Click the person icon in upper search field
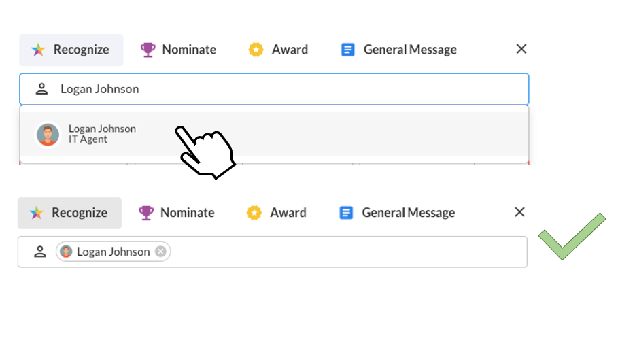Viewport: 635px width, 340px height. [41, 89]
